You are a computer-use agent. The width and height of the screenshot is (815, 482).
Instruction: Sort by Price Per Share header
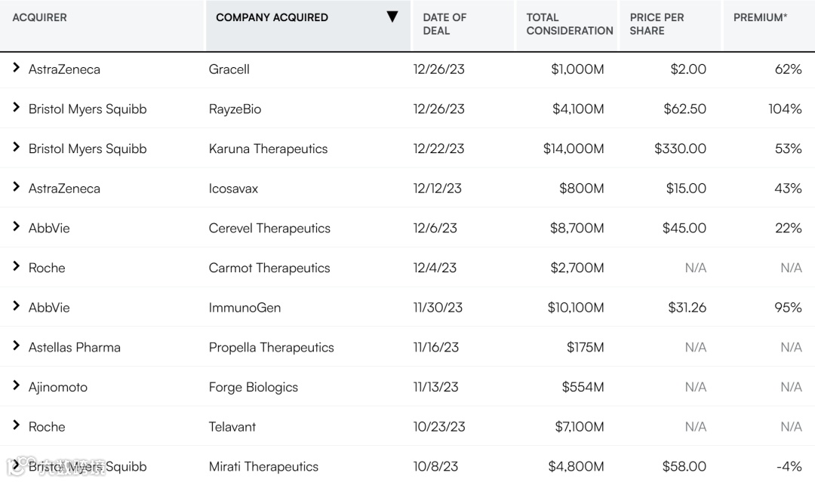657,24
